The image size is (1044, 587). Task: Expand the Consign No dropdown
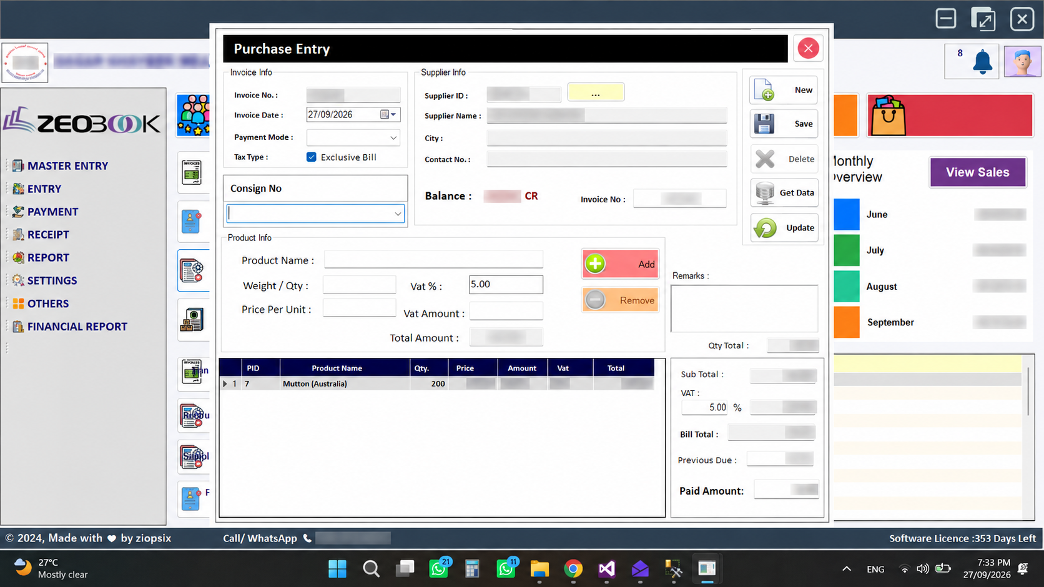398,214
